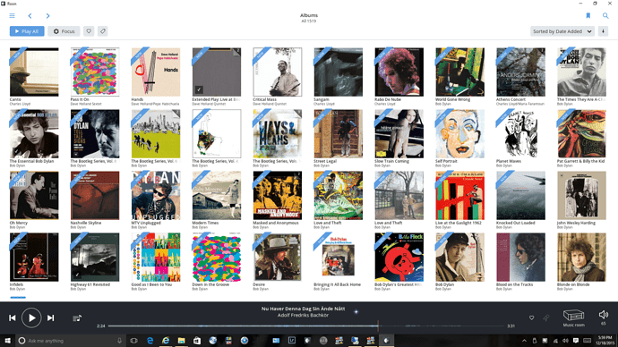The width and height of the screenshot is (618, 347).
Task: Expand the Sorted by Date Added dropdown
Action: 562,31
